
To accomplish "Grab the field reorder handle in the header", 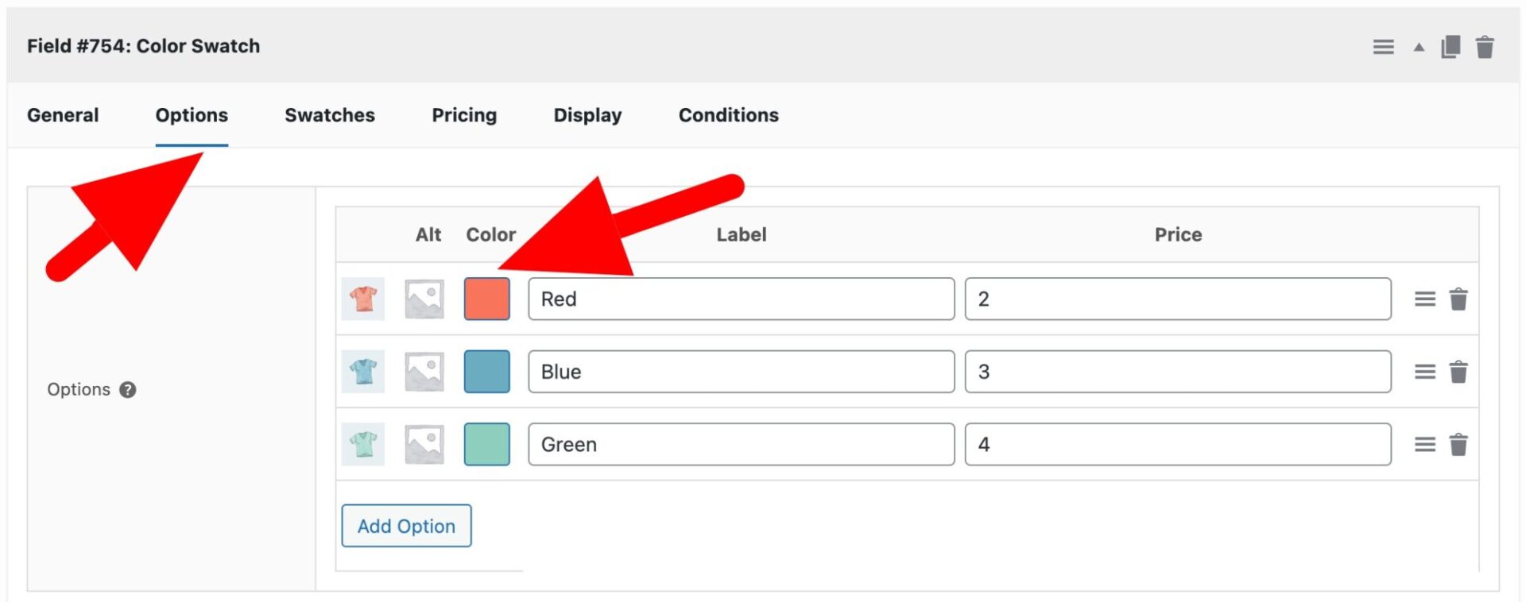I will pos(1383,46).
